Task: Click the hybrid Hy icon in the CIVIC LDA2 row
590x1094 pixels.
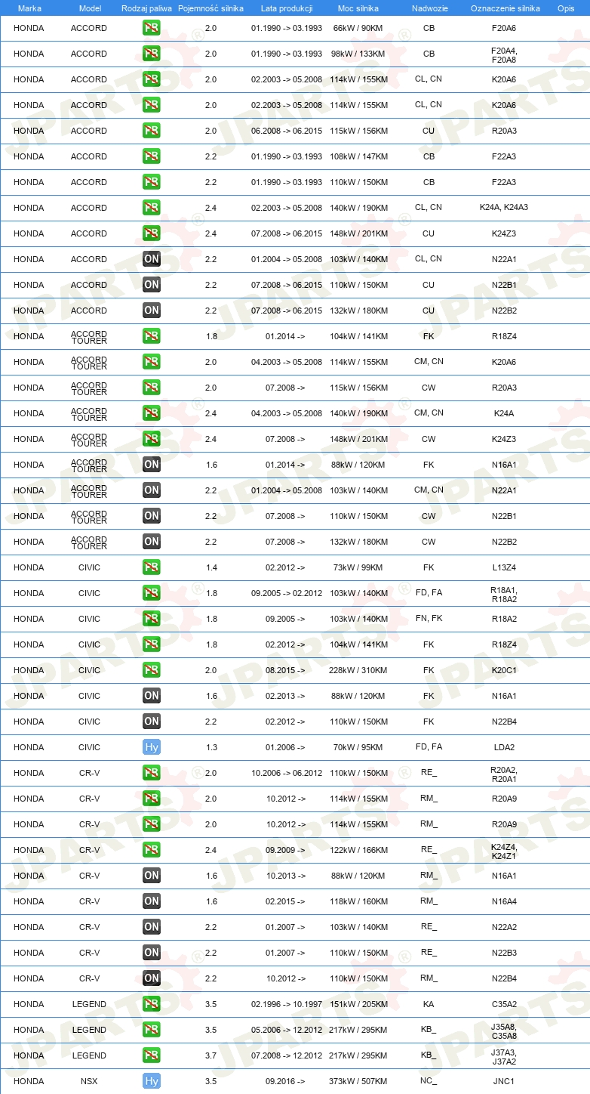Action: pos(152,747)
